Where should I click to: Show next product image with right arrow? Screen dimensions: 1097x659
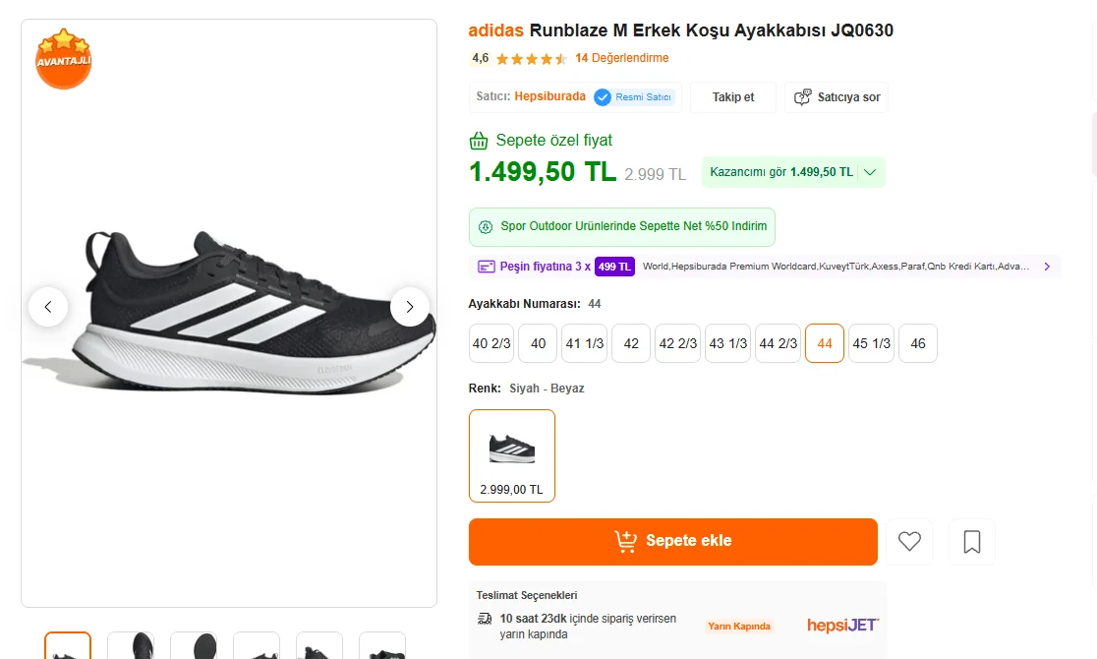(410, 307)
